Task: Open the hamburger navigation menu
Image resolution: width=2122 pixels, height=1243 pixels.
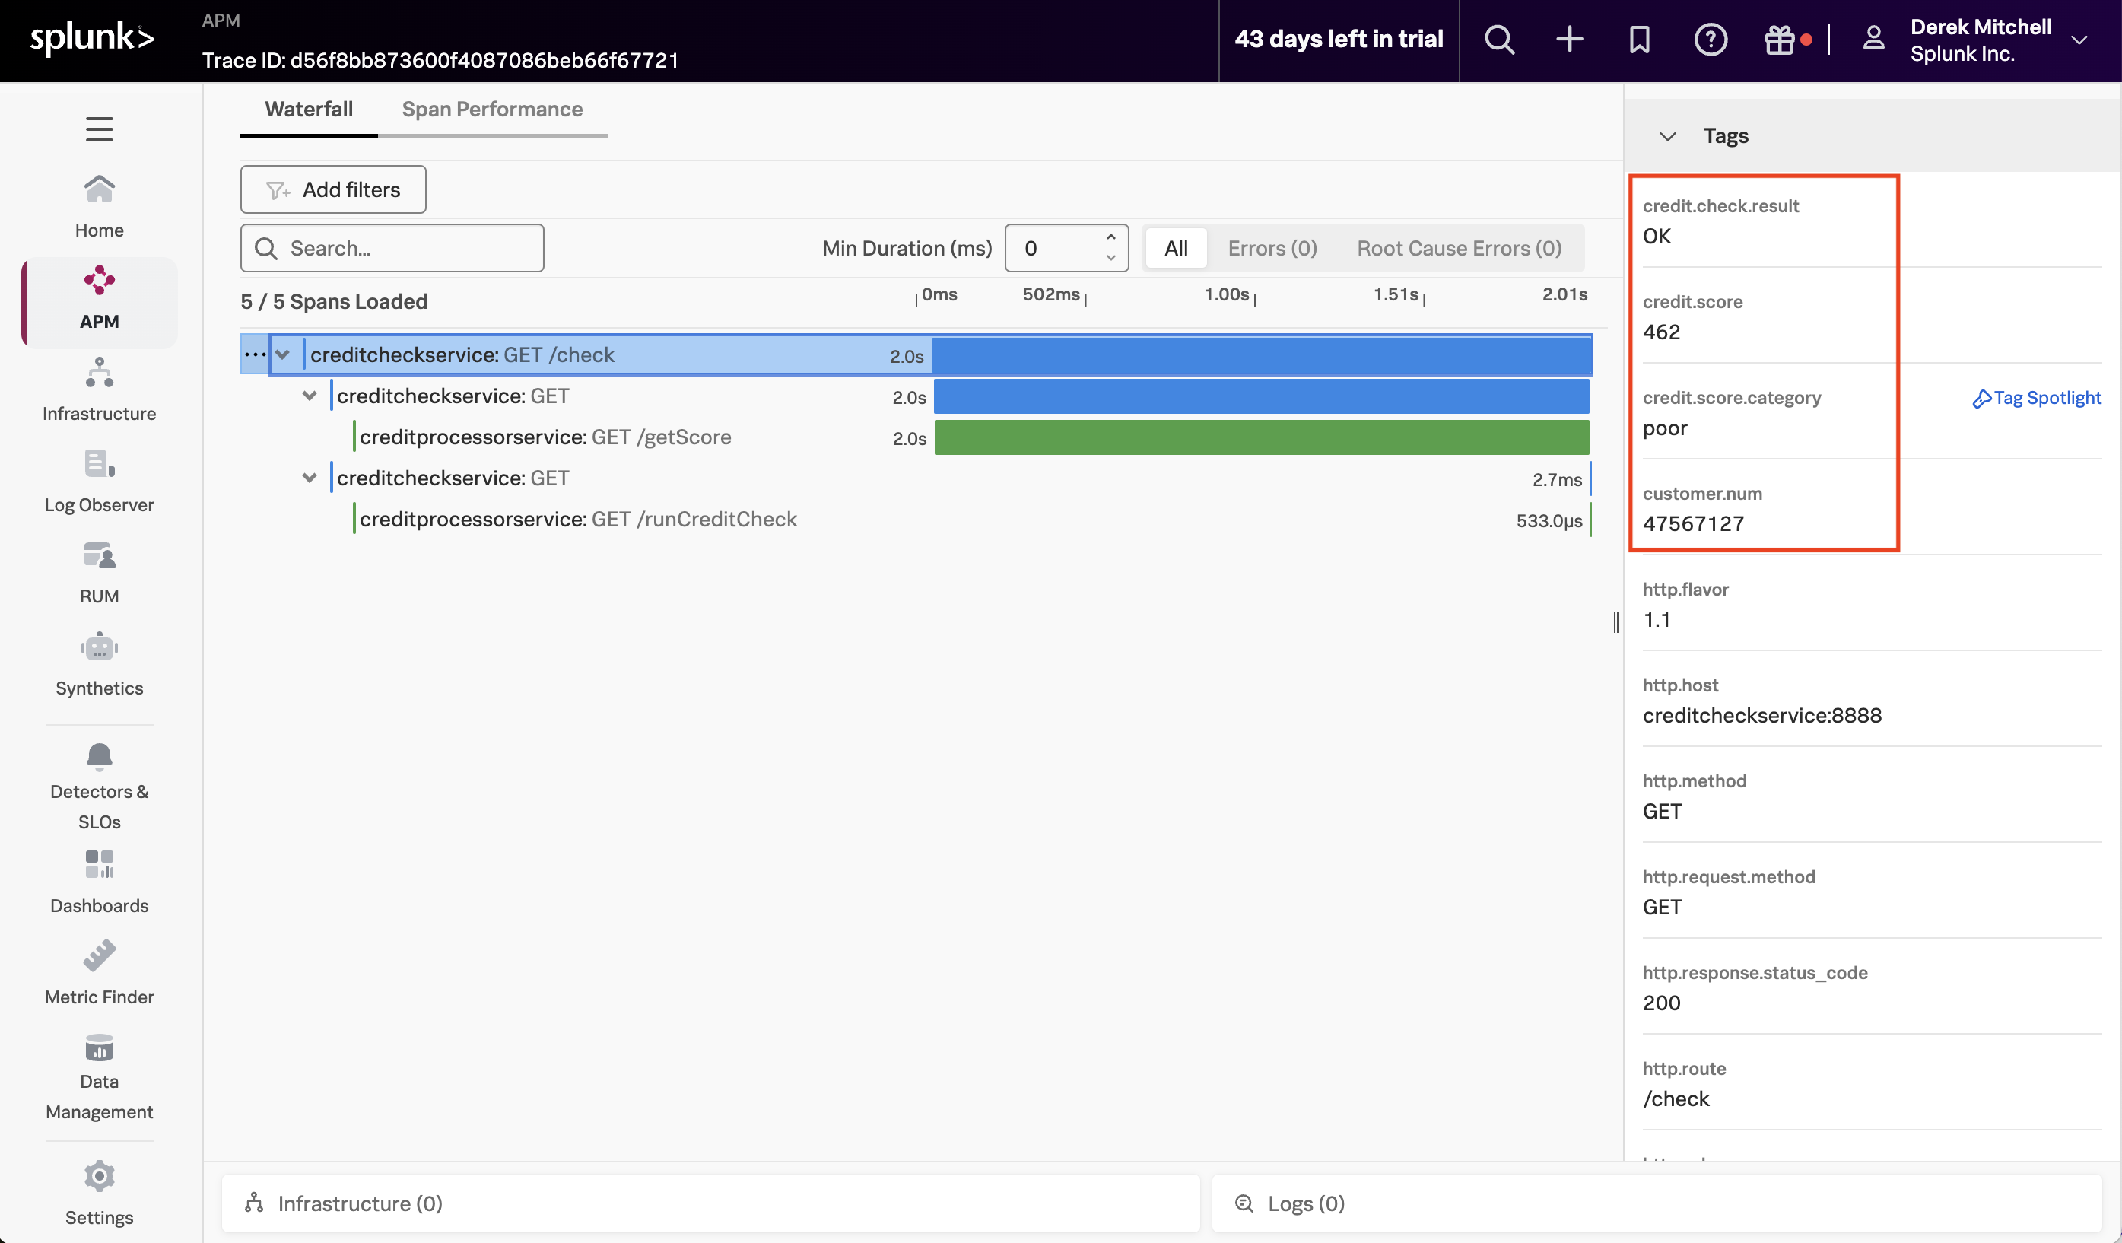Action: [100, 129]
